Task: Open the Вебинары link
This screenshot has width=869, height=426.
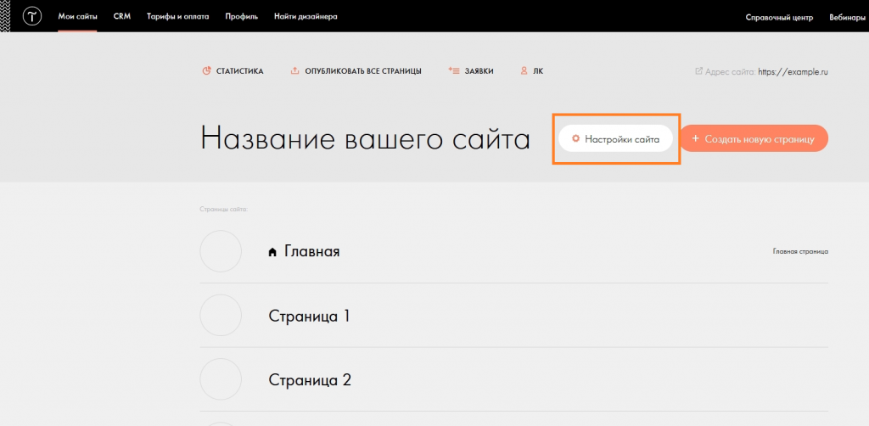Action: (848, 17)
